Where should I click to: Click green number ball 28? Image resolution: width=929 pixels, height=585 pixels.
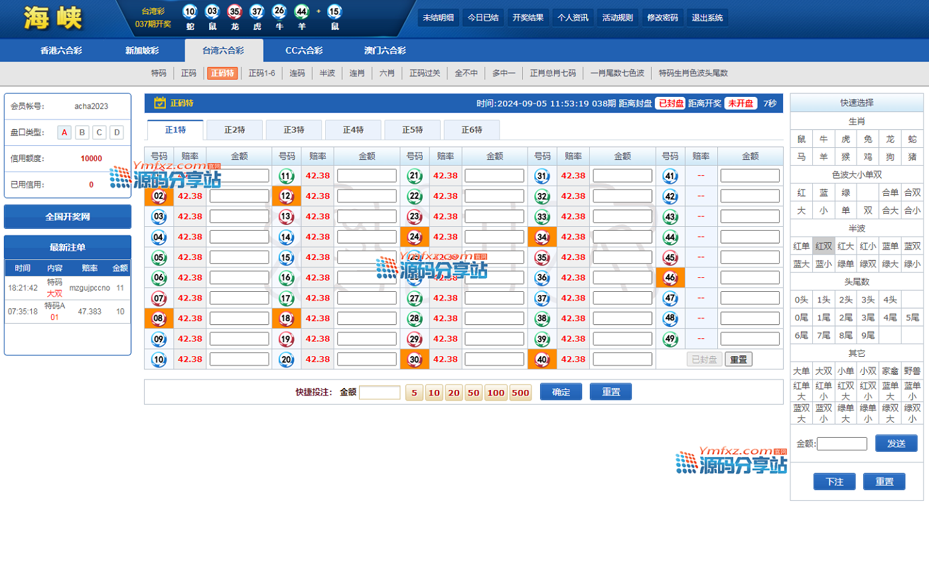pyautogui.click(x=414, y=318)
